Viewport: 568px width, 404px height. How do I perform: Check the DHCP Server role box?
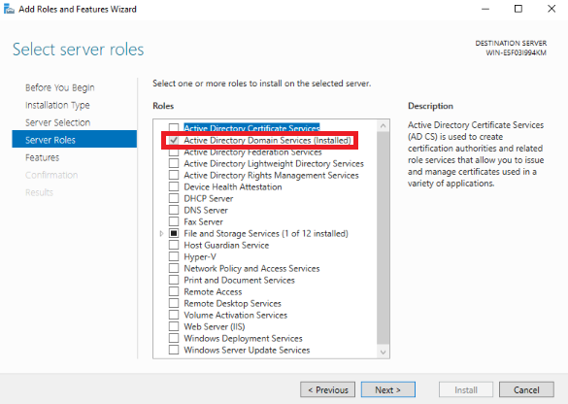174,198
